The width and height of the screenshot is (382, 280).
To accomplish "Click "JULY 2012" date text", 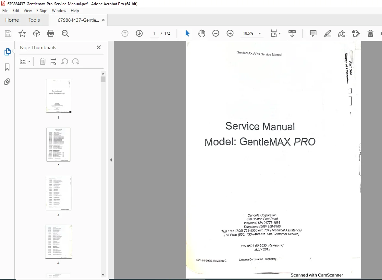I will 262,249.
